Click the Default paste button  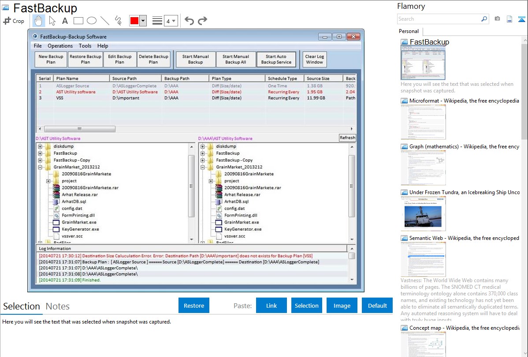tap(377, 305)
